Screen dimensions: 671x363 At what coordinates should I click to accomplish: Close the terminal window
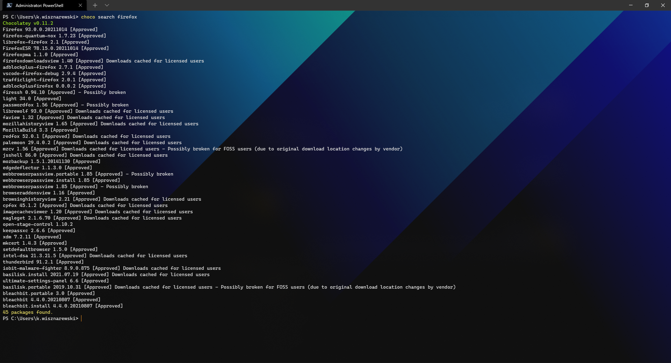point(663,5)
